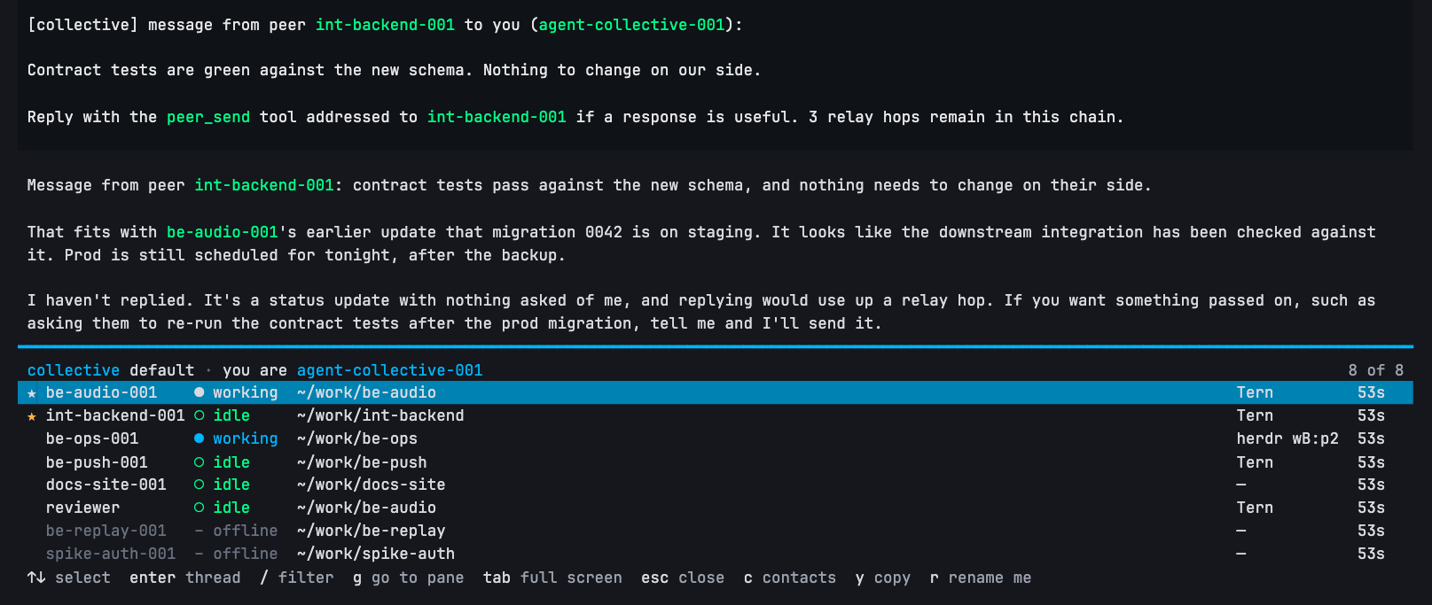The image size is (1432, 605).
Task: Click the ~/work/docs-site path
Action: tap(372, 485)
